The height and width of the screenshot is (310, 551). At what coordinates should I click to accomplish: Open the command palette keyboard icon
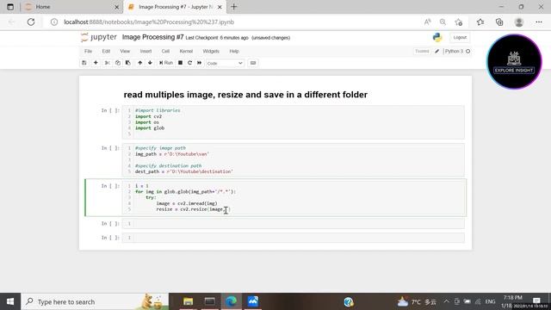(253, 63)
